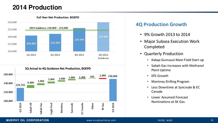This screenshot has width=218, height=123.
Task: Click the 'Major Subsea Execution Work Completed' bullet
Action: [172, 44]
